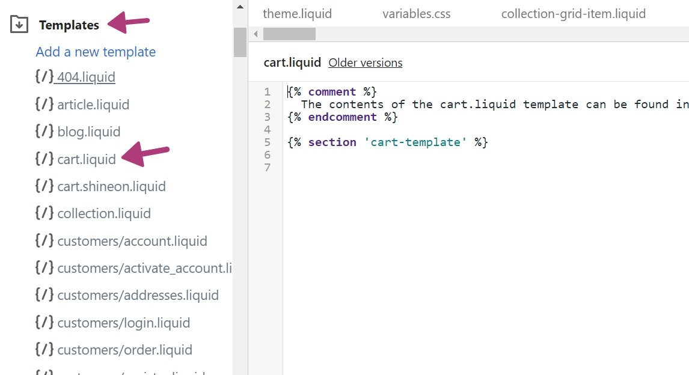Screen dimensions: 689x375
Task: Open customers/login.liquid template file
Action: click(x=124, y=323)
